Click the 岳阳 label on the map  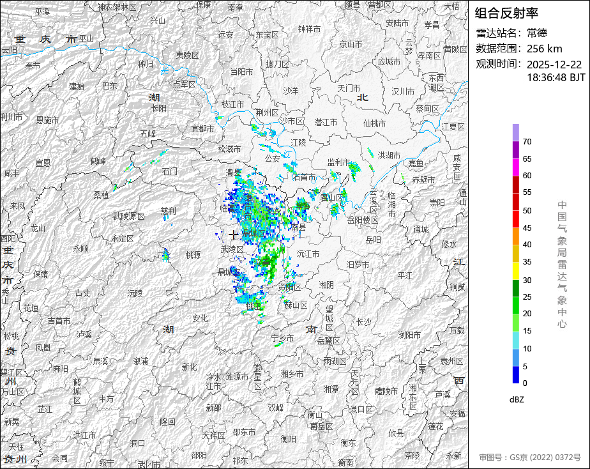point(374,240)
